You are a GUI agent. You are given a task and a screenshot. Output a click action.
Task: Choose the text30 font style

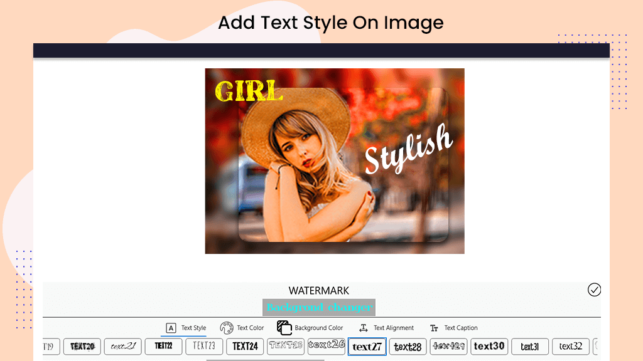pos(489,346)
